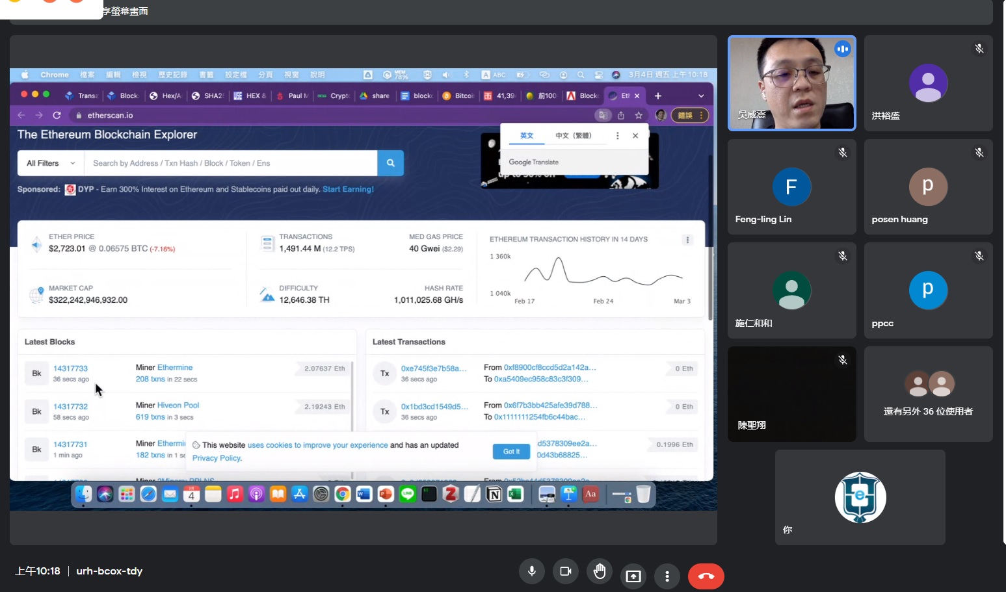
Task: Open Google Chrome from the Dock
Action: click(343, 495)
